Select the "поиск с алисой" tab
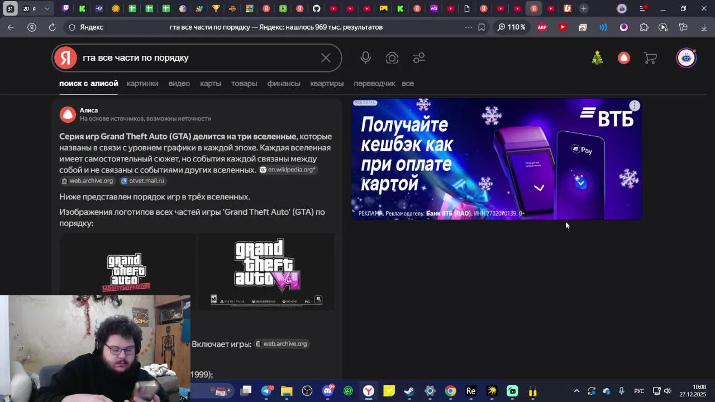The height and width of the screenshot is (402, 715). (x=89, y=83)
